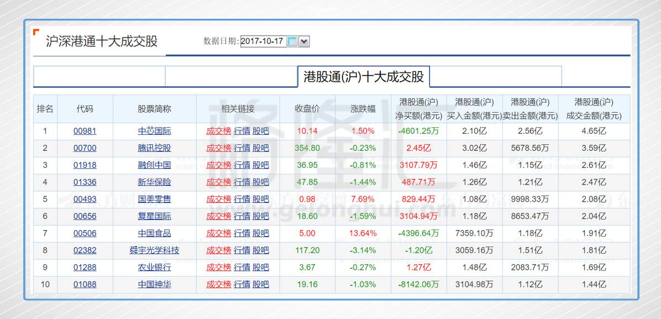
Task: Click 成交榜 link in 中国神华 row
Action: 219,284
